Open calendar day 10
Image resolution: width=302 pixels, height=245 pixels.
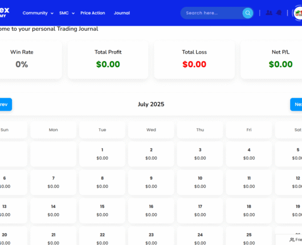click(x=200, y=182)
